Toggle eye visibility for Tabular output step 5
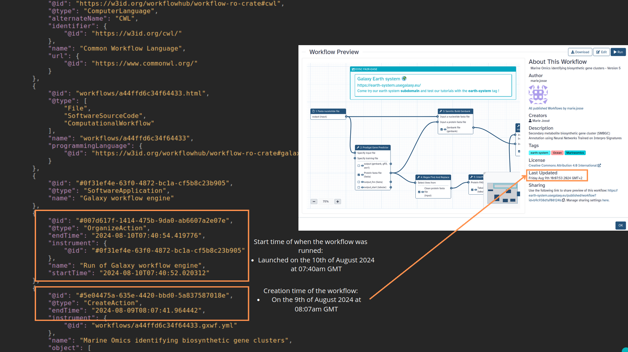The image size is (628, 352). [476, 190]
